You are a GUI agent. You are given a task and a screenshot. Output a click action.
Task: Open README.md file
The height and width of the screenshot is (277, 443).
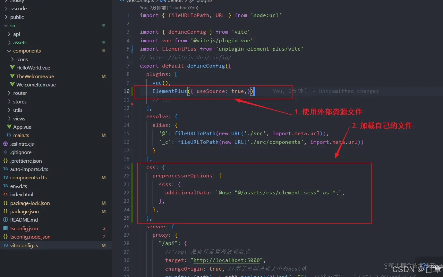pos(24,220)
